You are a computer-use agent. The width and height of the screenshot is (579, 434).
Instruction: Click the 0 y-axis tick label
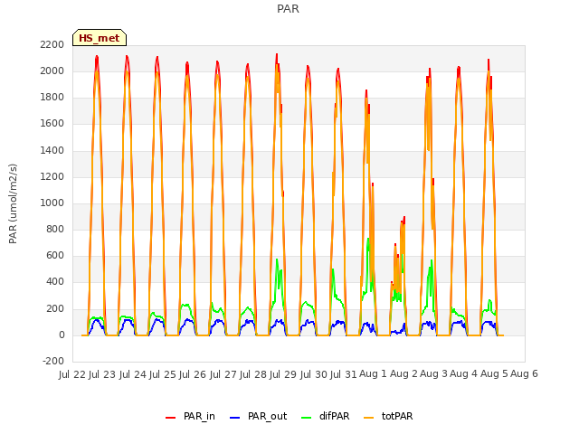(62, 335)
